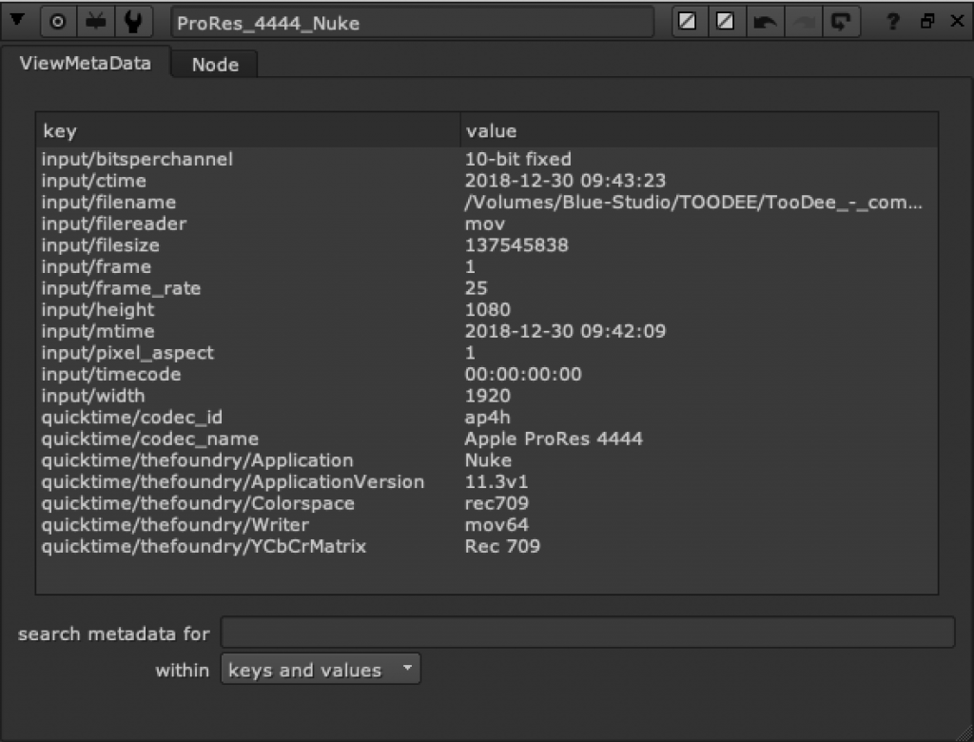Select the input/mtime key

98,331
